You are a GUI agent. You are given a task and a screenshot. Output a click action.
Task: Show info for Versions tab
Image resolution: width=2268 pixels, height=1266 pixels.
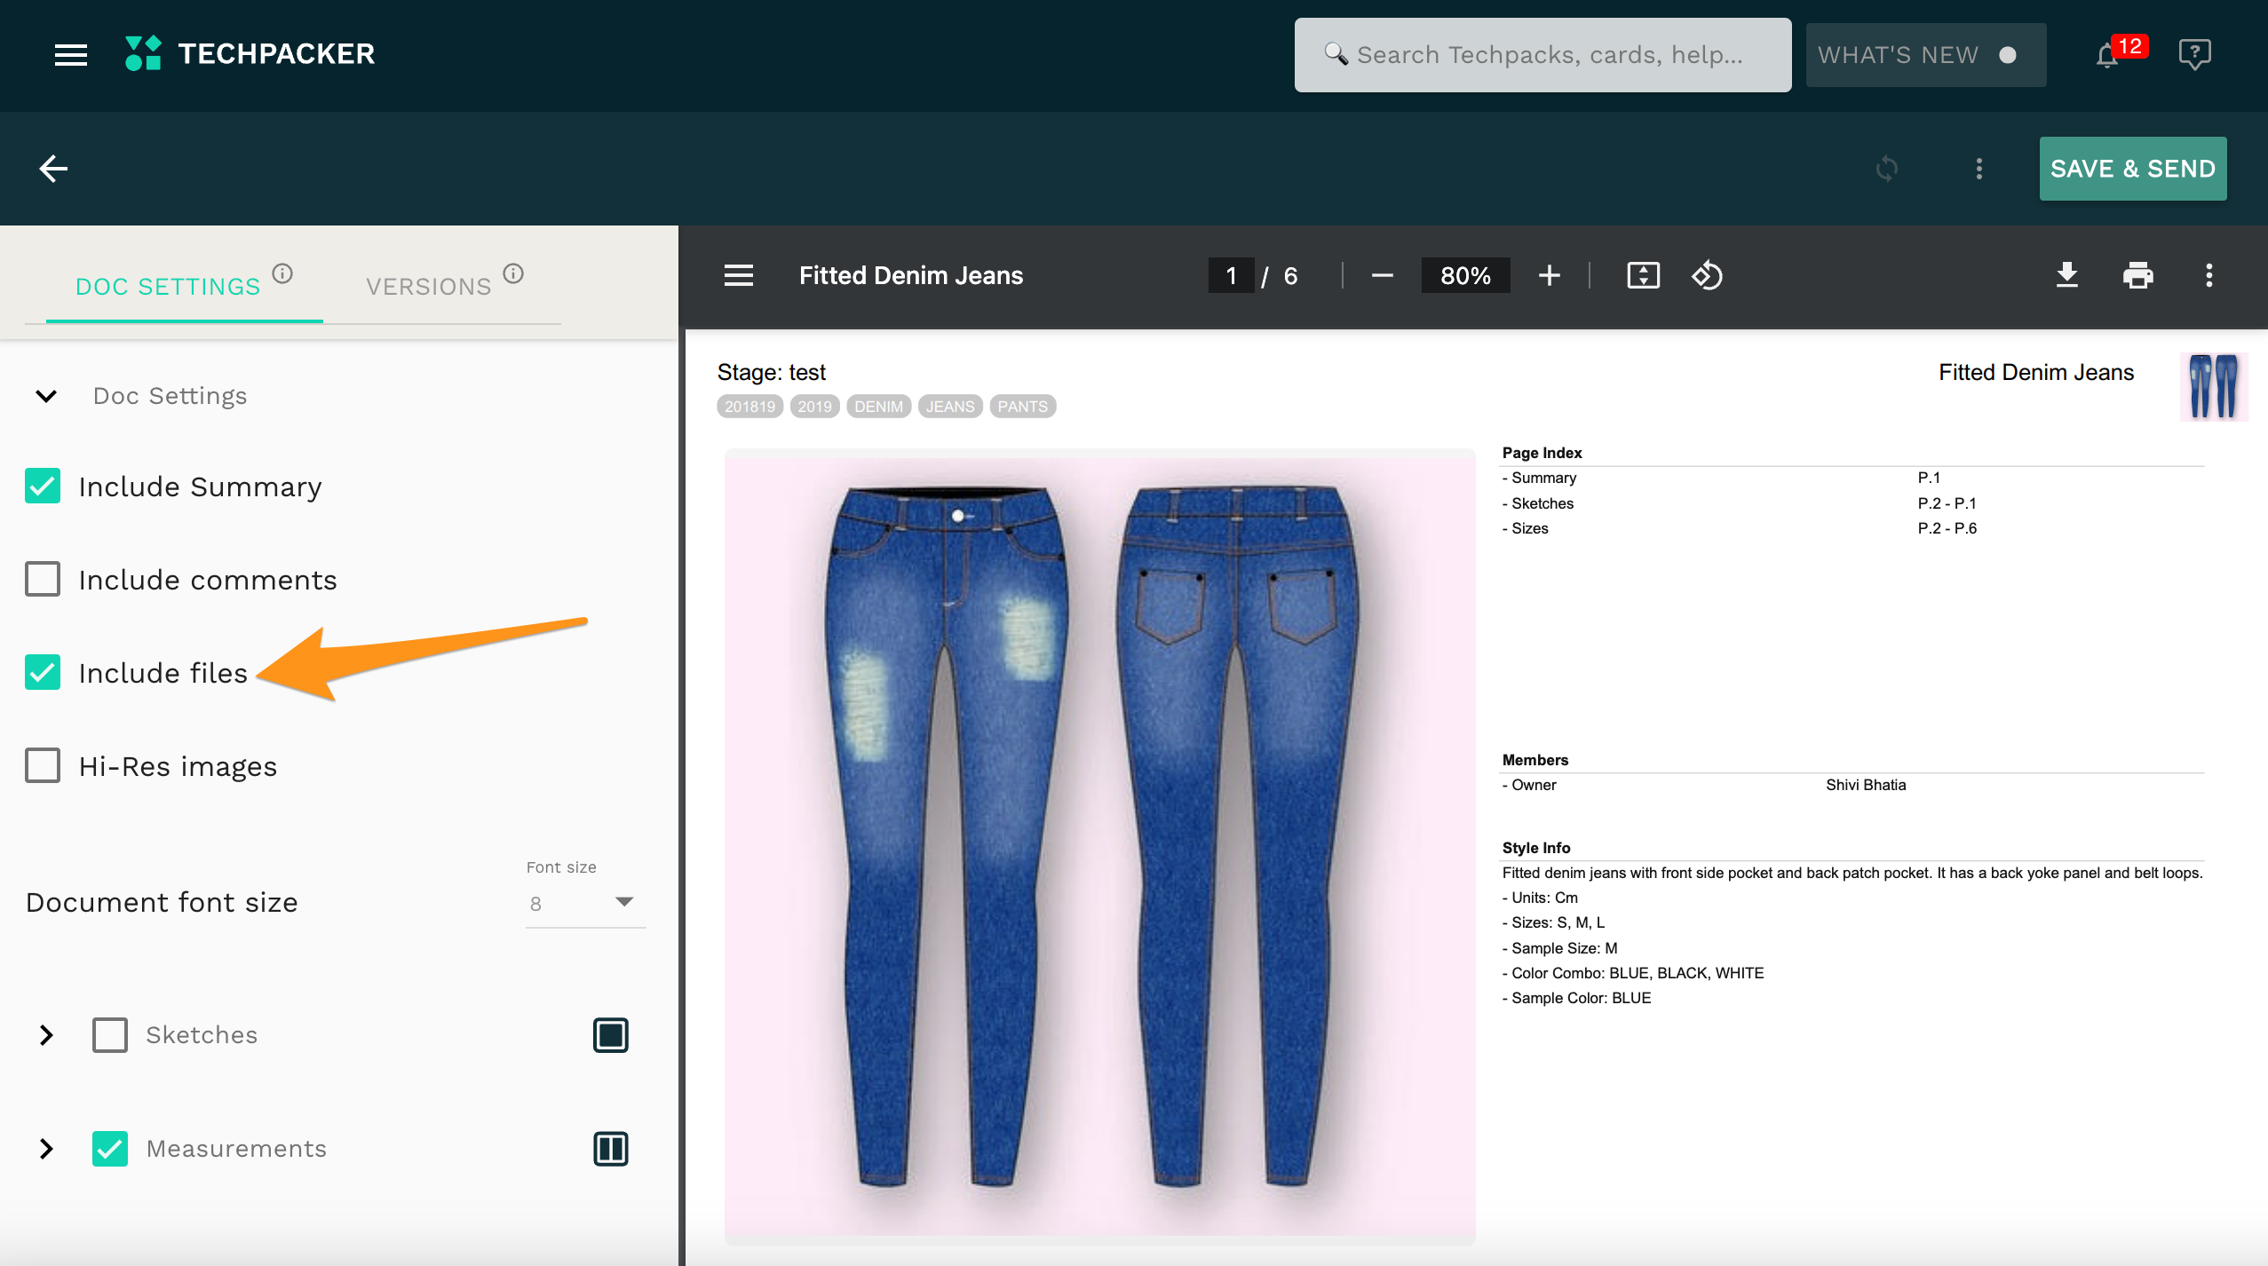click(513, 273)
